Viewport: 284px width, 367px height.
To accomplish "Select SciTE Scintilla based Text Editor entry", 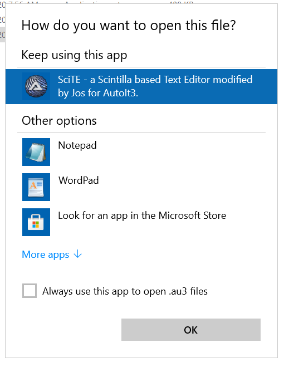I will [141, 86].
